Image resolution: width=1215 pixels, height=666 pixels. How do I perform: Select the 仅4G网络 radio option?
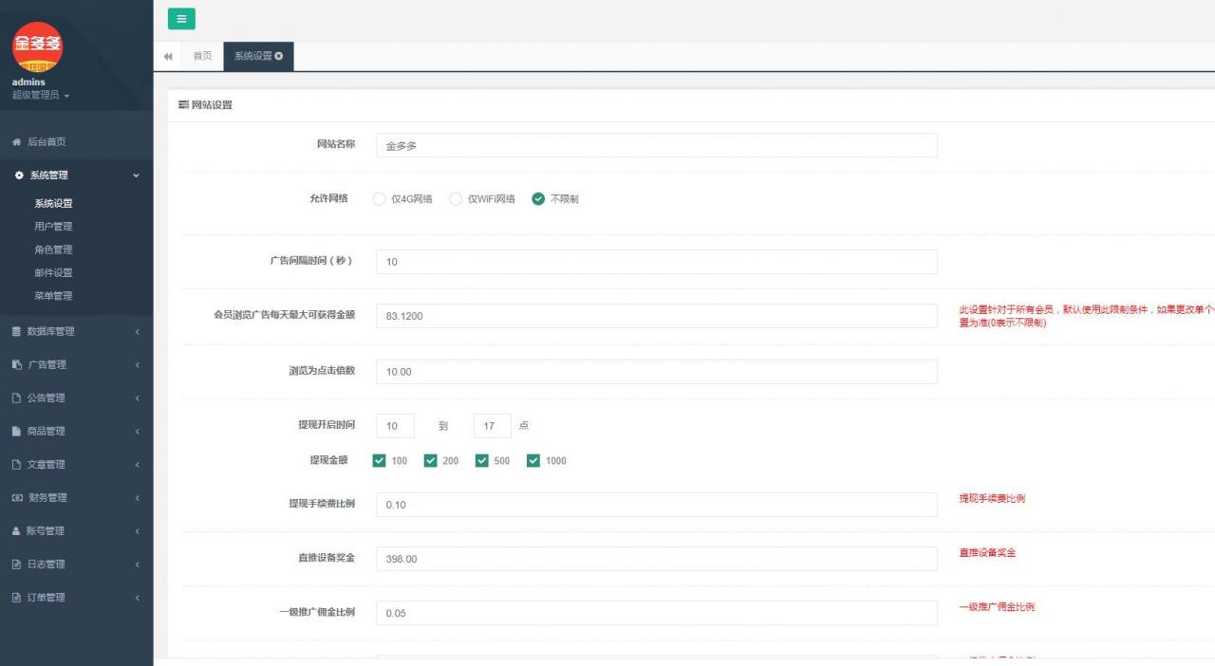380,199
